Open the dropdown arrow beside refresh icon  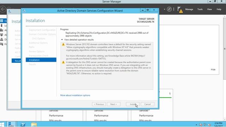pos(165,9)
